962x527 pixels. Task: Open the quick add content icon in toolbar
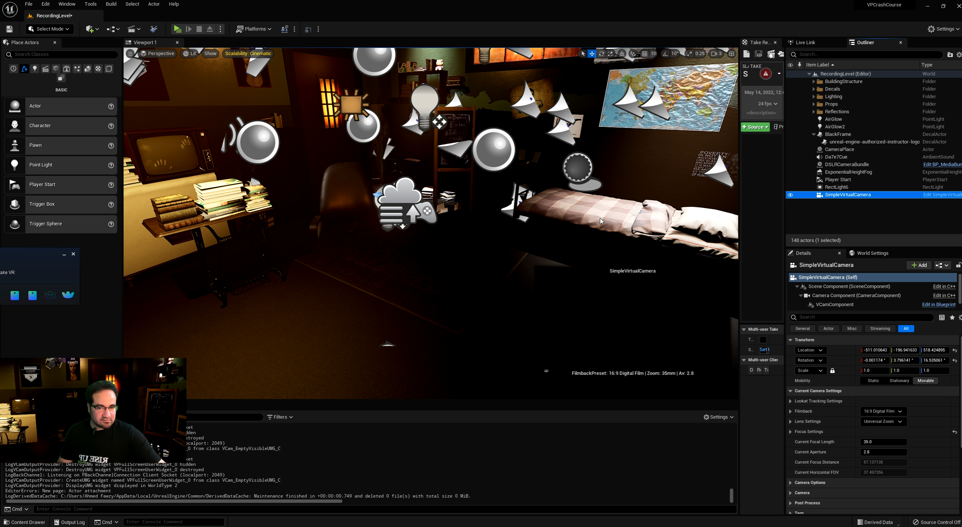point(92,29)
